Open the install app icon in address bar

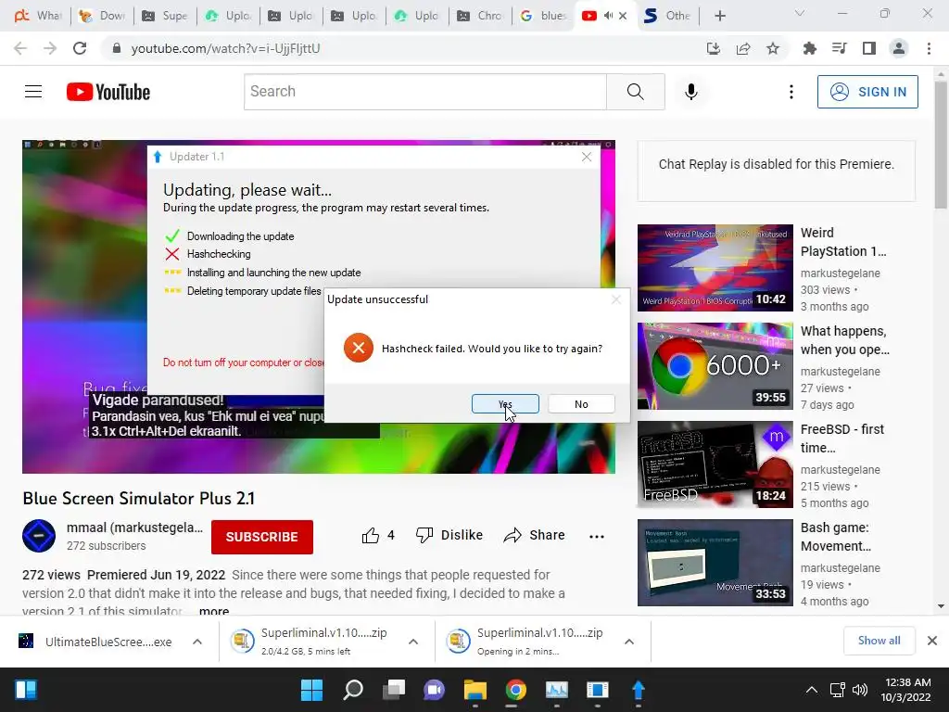713,48
